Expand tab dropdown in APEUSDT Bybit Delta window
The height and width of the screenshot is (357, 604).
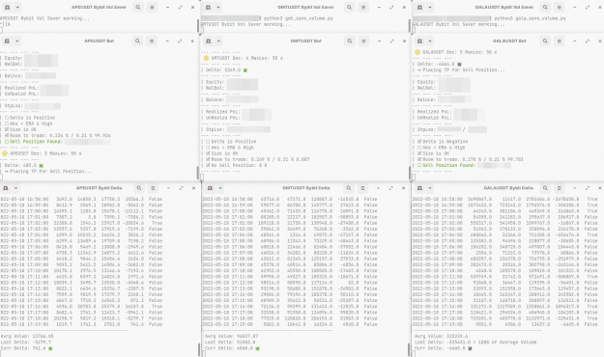coord(16,188)
